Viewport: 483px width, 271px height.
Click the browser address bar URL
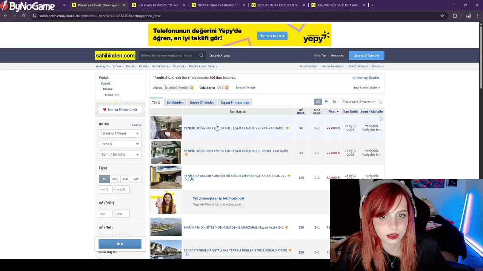(100, 16)
